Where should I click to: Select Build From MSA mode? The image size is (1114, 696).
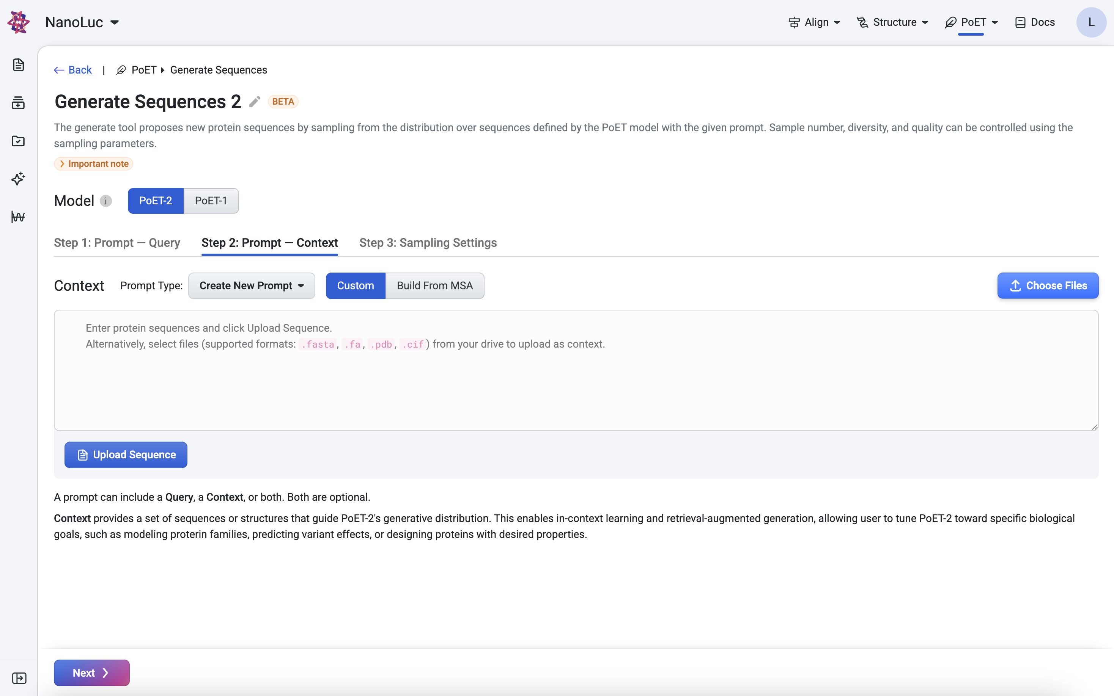[435, 286]
